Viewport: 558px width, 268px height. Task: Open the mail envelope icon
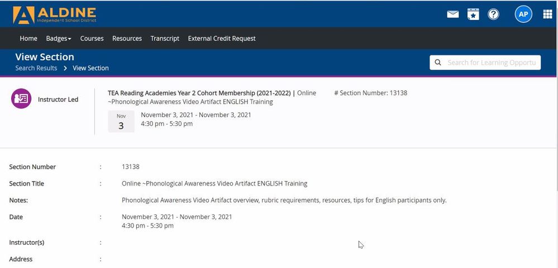tap(452, 14)
